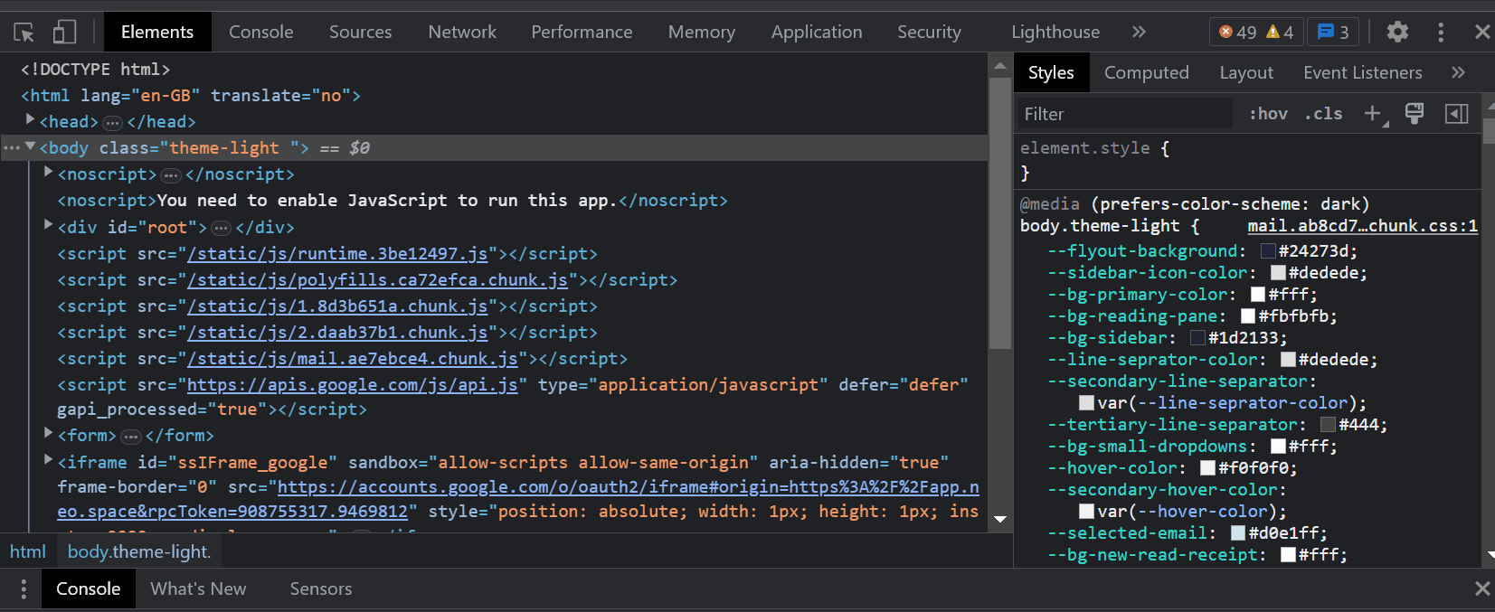Open apis.google.com api.js link
Viewport: 1495px width, 612px height.
click(352, 385)
